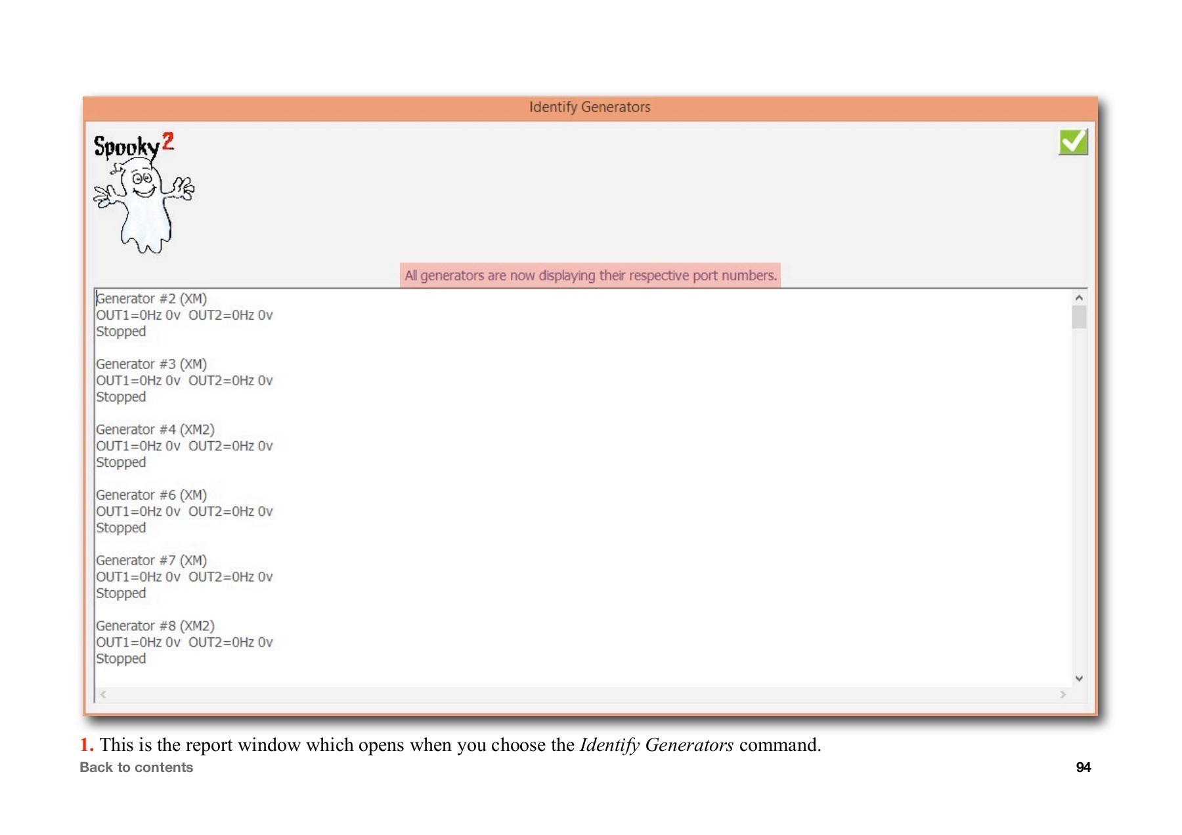Click the vertical scrollbar up arrow
The width and height of the screenshot is (1182, 835).
[x=1078, y=298]
